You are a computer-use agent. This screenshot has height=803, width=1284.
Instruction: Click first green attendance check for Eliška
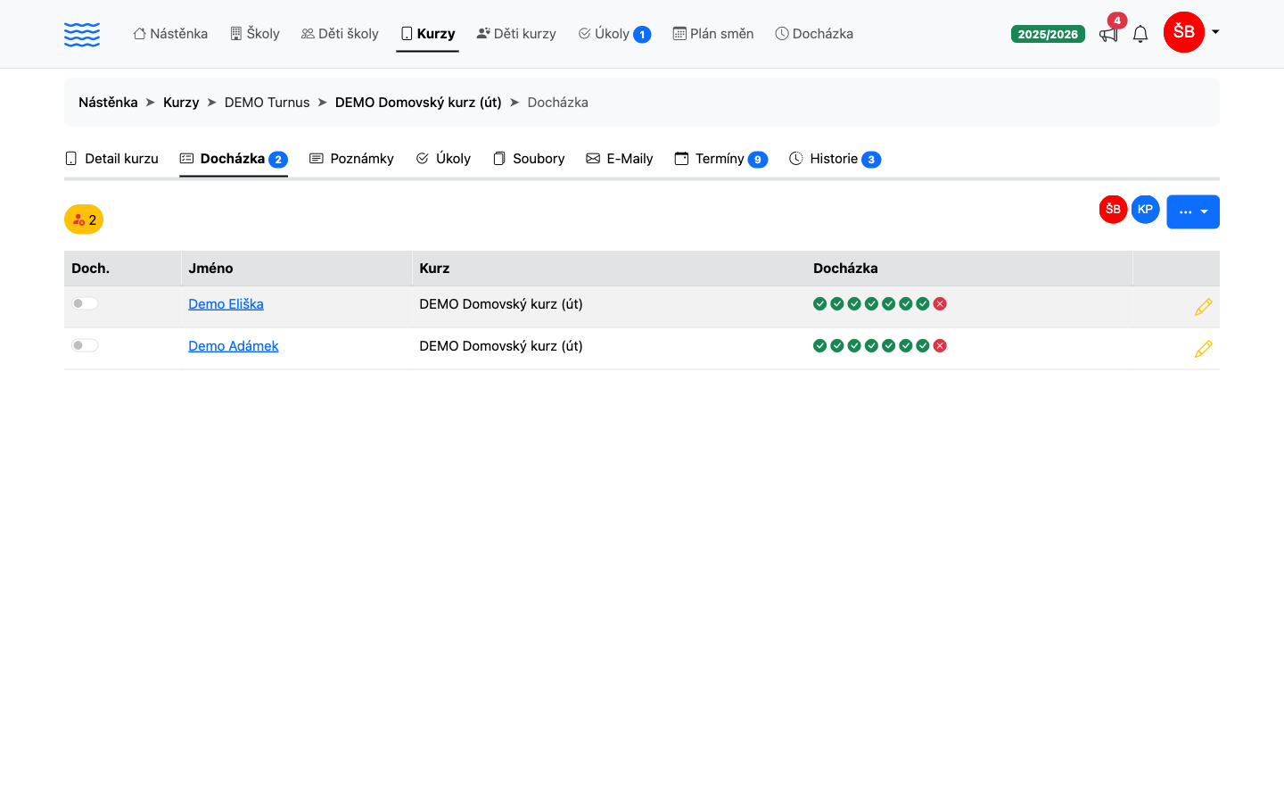pyautogui.click(x=820, y=304)
